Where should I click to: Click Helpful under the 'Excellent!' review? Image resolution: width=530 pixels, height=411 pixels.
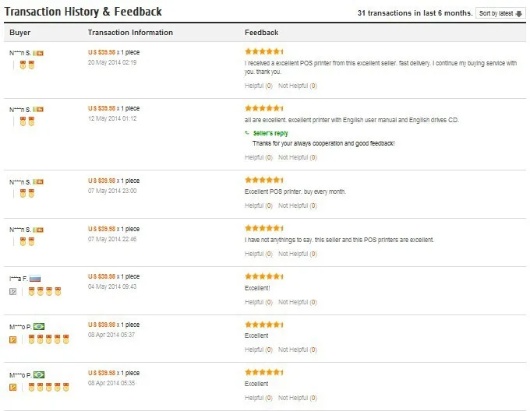(258, 302)
